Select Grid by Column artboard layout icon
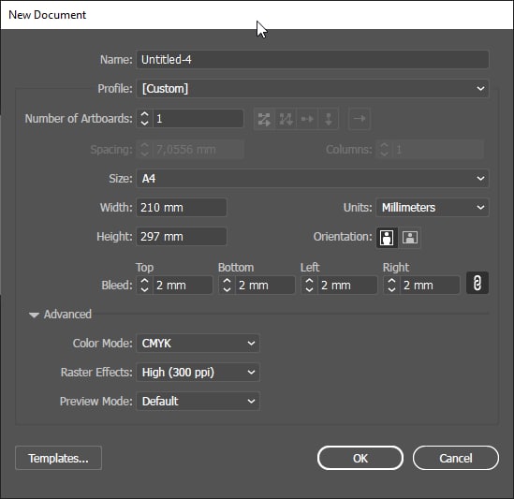Image resolution: width=514 pixels, height=499 pixels. pyautogui.click(x=286, y=119)
